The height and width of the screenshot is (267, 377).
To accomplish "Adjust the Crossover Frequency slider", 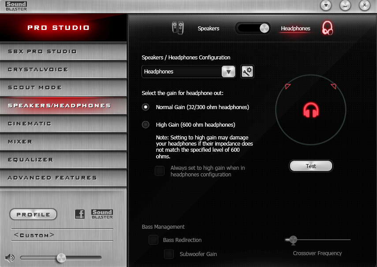I will (x=292, y=240).
